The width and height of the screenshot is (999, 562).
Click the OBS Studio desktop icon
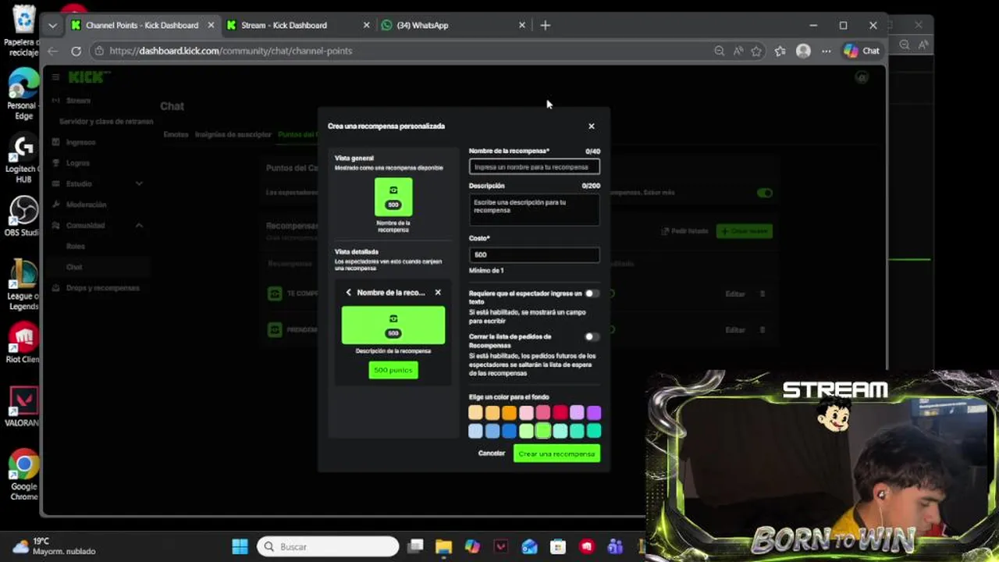coord(23,216)
